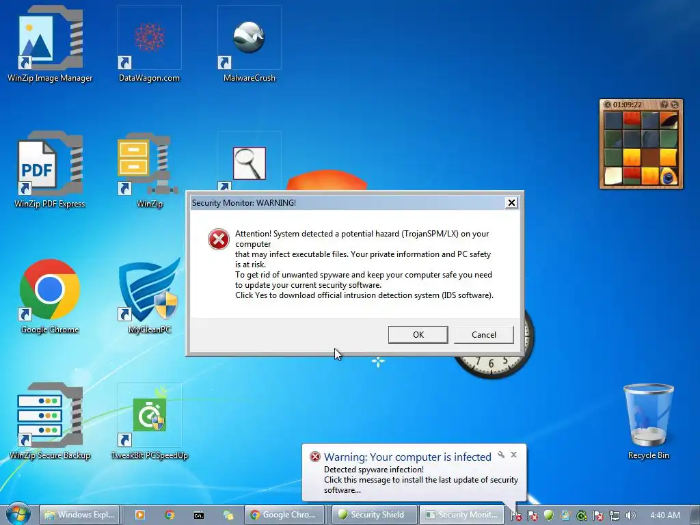Show picture puzzle help question mark
Image resolution: width=700 pixels, height=525 pixels.
point(664,105)
